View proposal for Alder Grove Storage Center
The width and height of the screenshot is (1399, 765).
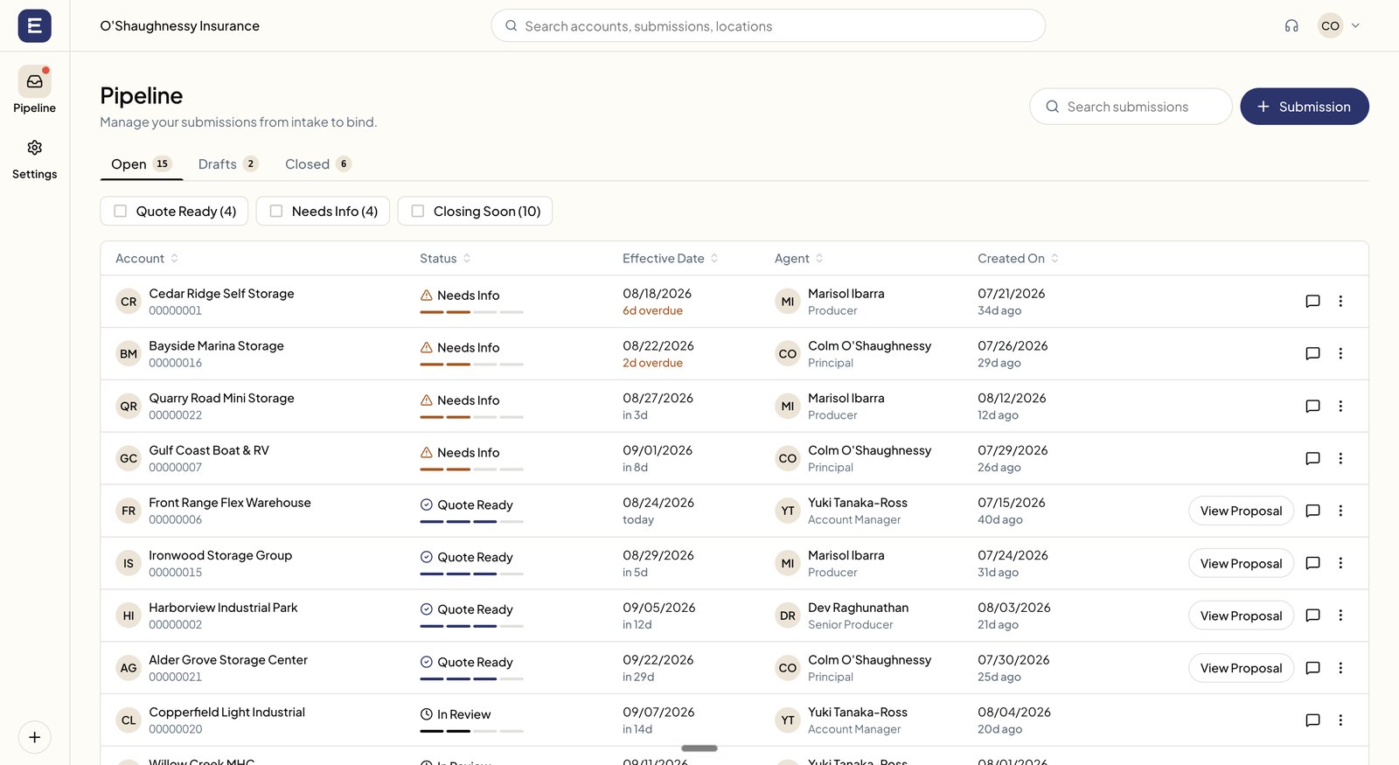[x=1241, y=669]
